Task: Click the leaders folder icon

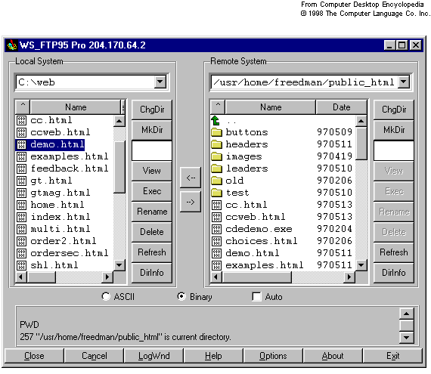Action: pos(216,168)
